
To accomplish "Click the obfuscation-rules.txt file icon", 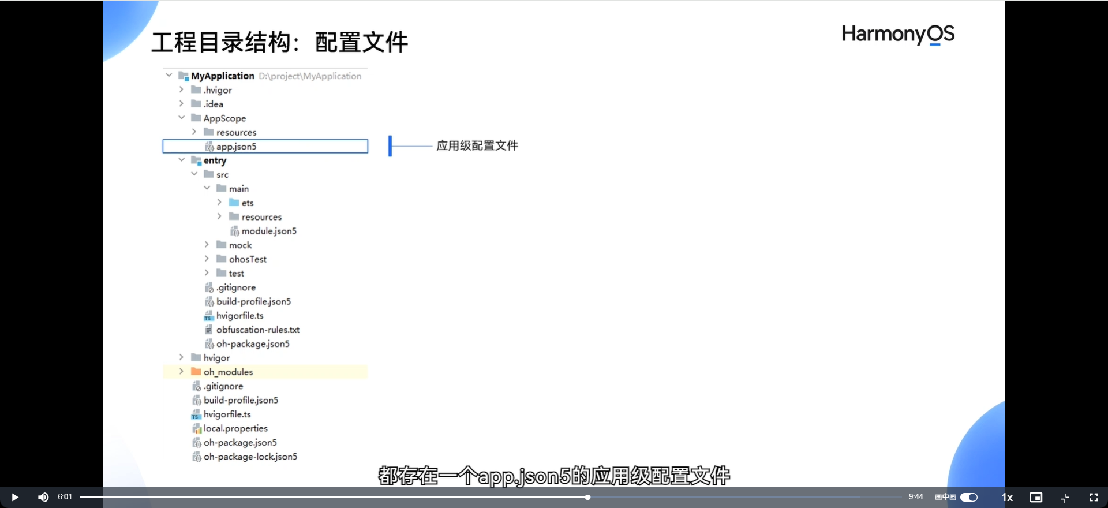I will (x=209, y=330).
